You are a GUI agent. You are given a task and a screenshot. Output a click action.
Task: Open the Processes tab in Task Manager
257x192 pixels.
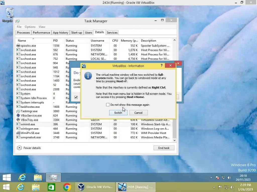pos(23,32)
